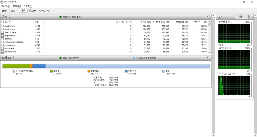Click the 150,208 private value
This screenshot has width=257, height=137.
pos(203,26)
